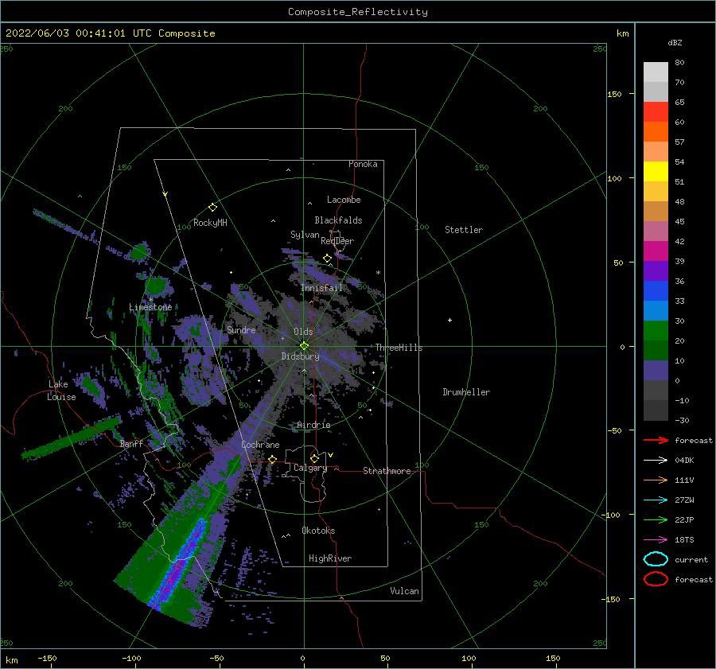Viewport: 716px width, 669px height.
Task: Select the yellow 51-54 dBZ color swatch
Action: pyautogui.click(x=656, y=171)
